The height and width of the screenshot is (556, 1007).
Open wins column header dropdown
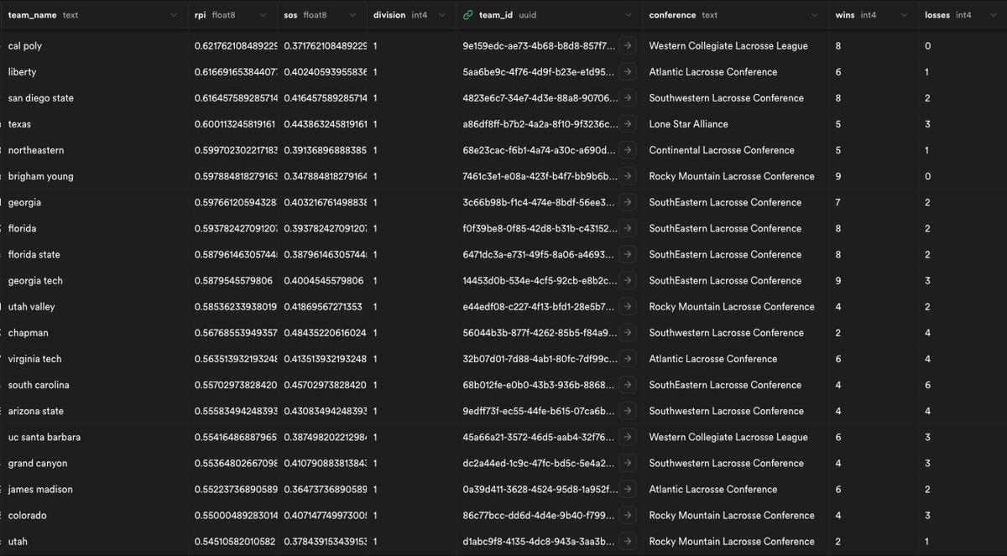[x=904, y=15]
